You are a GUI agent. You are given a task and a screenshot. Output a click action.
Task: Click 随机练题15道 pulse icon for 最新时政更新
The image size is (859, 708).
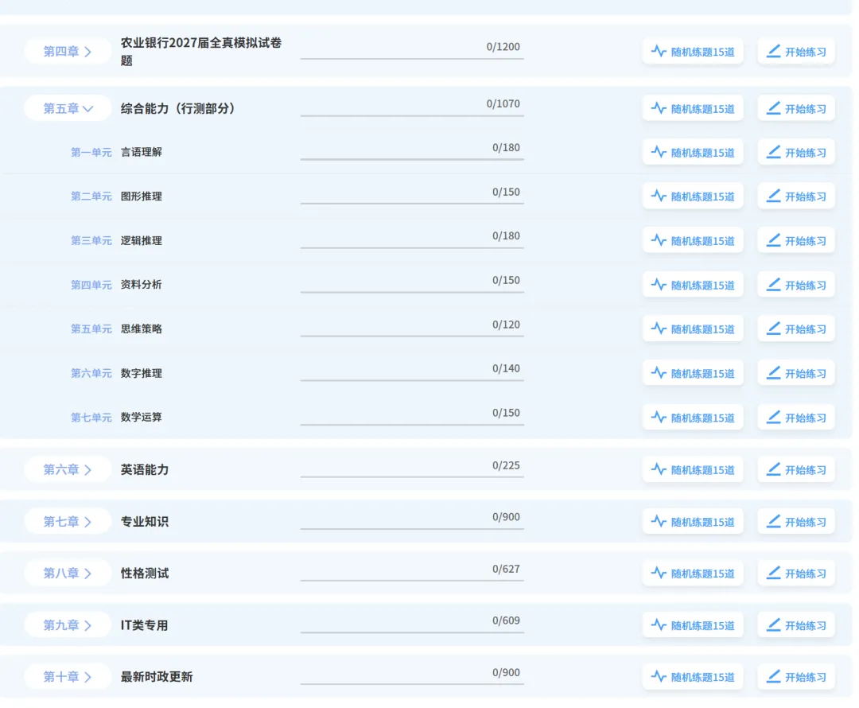point(659,677)
